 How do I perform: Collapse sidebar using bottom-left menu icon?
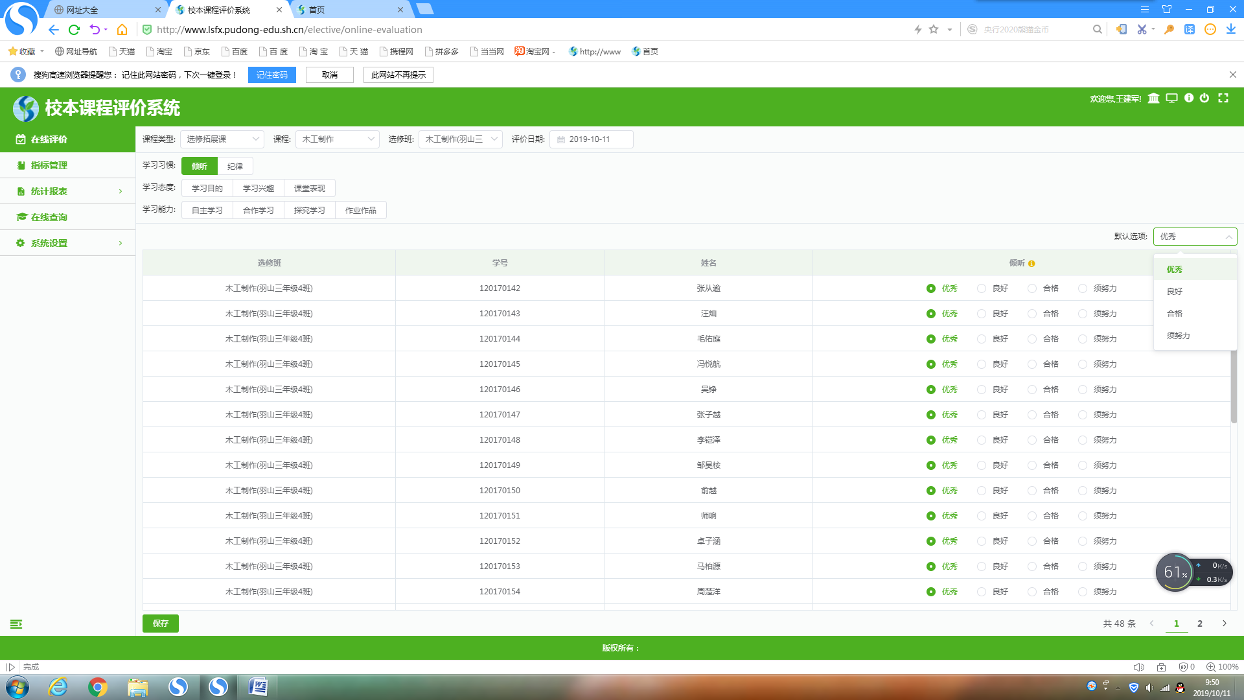(16, 624)
